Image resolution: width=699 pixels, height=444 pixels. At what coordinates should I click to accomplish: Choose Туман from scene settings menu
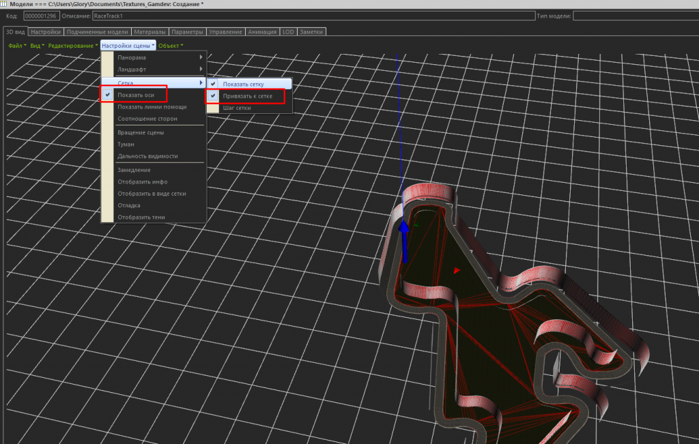tap(126, 145)
